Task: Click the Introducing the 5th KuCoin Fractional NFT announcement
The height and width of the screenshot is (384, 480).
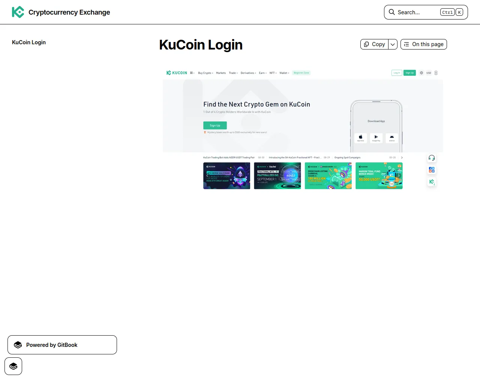Action: point(294,157)
